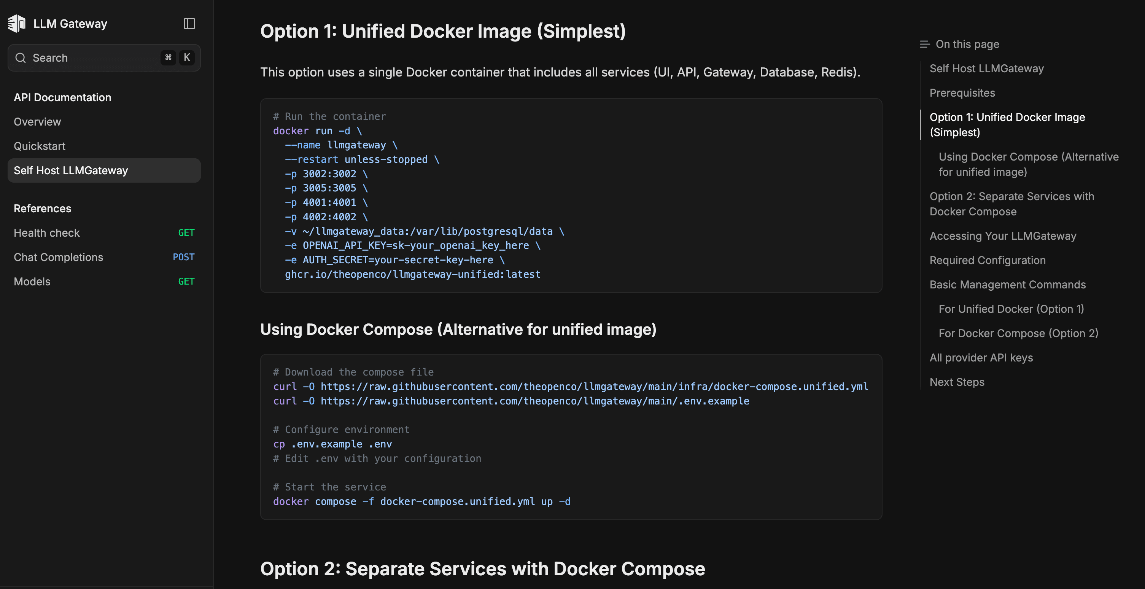This screenshot has height=589, width=1145.
Task: Jump to Required Configuration
Action: point(988,260)
